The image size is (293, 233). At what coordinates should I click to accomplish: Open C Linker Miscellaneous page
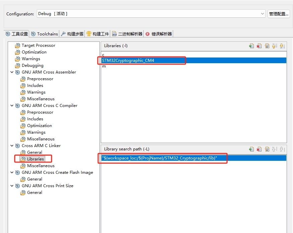[41, 166]
